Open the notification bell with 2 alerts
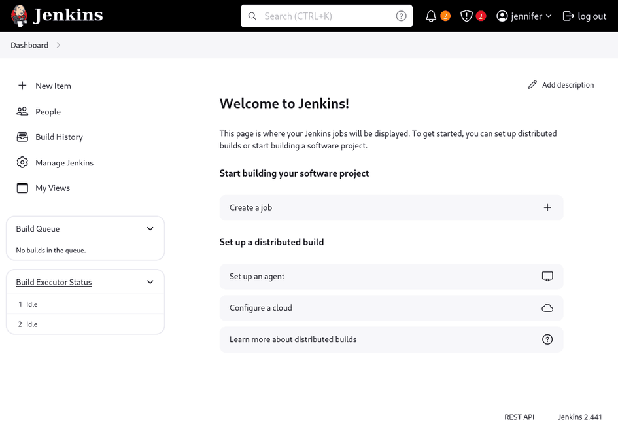 pos(431,16)
